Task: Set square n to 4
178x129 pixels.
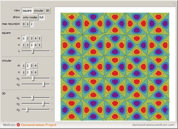Action: (x=36, y=45)
